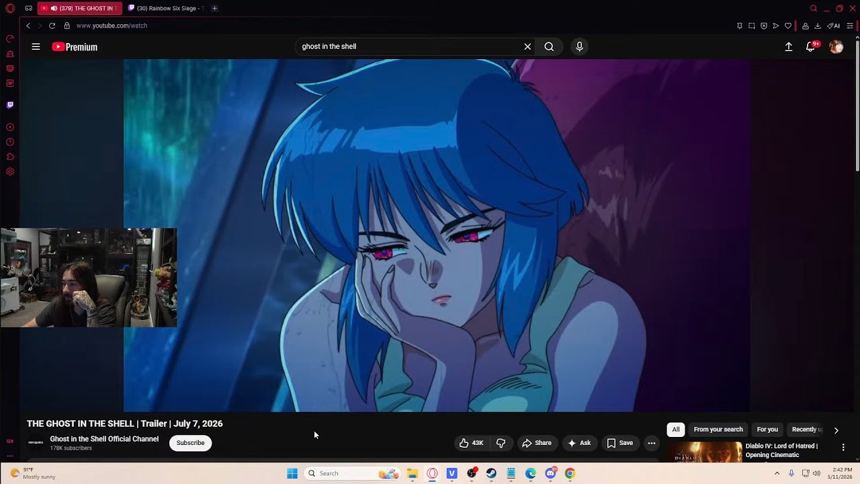The width and height of the screenshot is (860, 484).
Task: Take a snapshot with the capture icon
Action: [751, 26]
